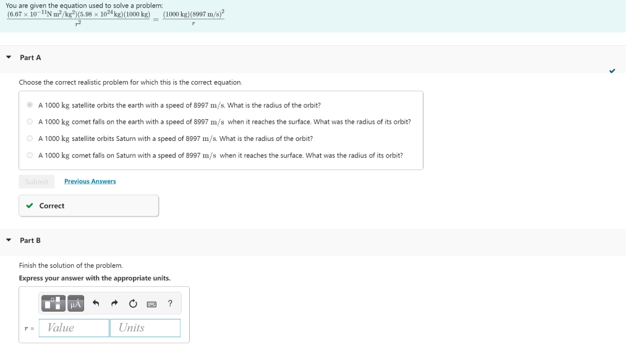
Task: Click the Value input field for r
Action: 74,328
